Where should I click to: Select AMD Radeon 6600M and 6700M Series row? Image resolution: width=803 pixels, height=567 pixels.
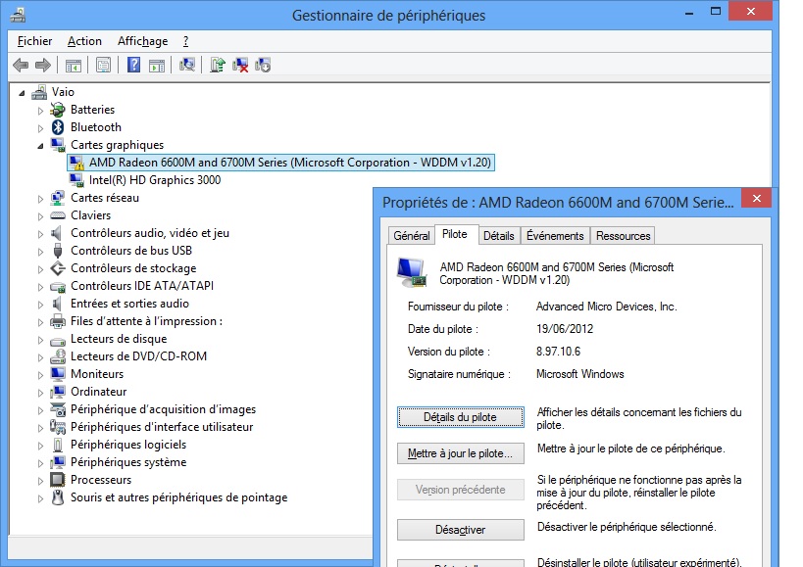click(280, 163)
